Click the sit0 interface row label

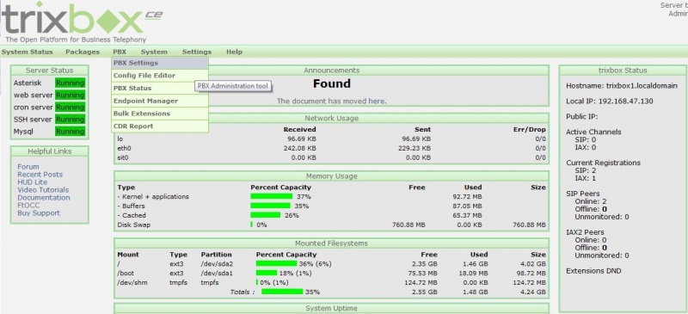[x=123, y=157]
